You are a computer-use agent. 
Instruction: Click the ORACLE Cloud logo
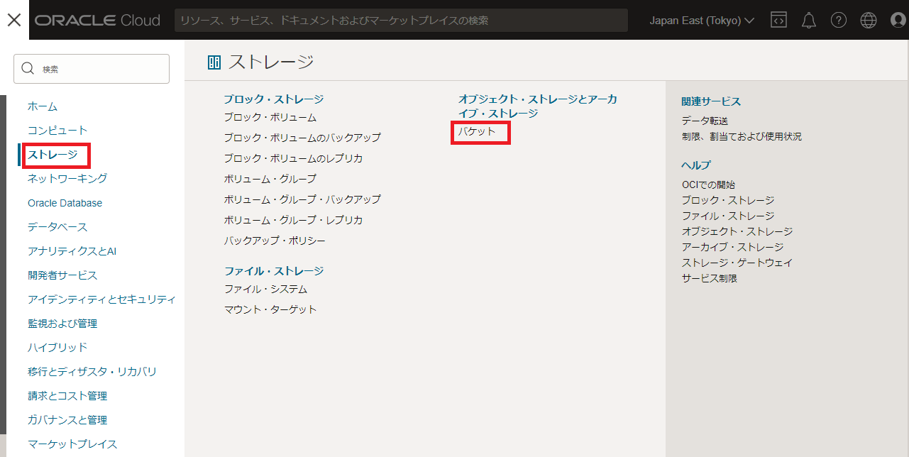click(97, 21)
